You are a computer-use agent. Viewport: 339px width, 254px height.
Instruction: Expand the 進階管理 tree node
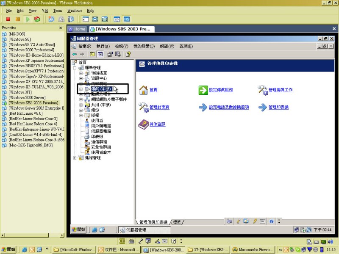click(x=75, y=158)
